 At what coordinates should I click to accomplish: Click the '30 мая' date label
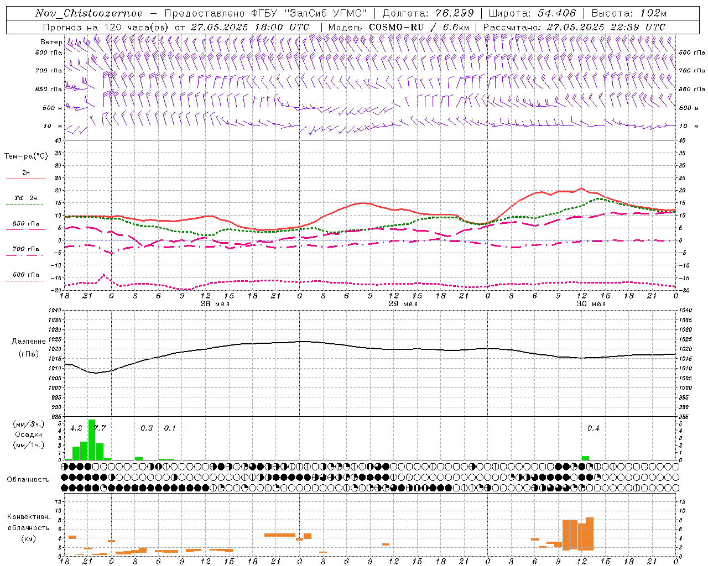(x=591, y=304)
